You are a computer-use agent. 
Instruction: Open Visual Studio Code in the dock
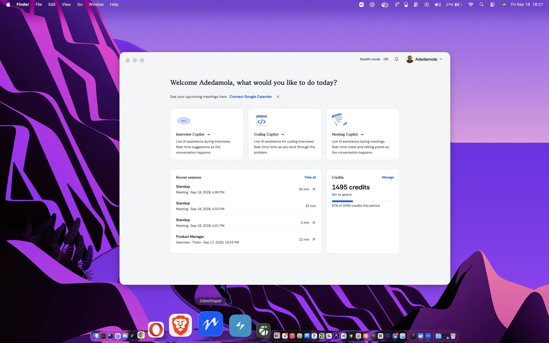point(344,336)
